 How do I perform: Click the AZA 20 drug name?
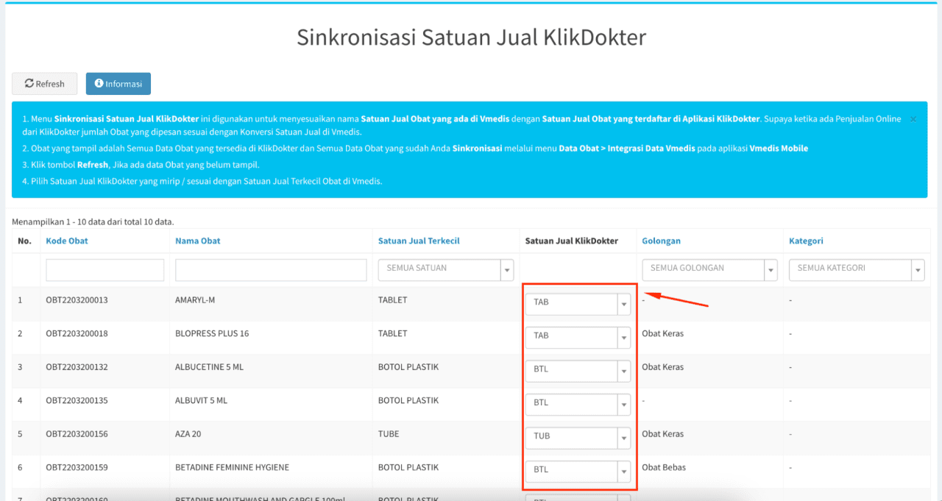tap(188, 434)
